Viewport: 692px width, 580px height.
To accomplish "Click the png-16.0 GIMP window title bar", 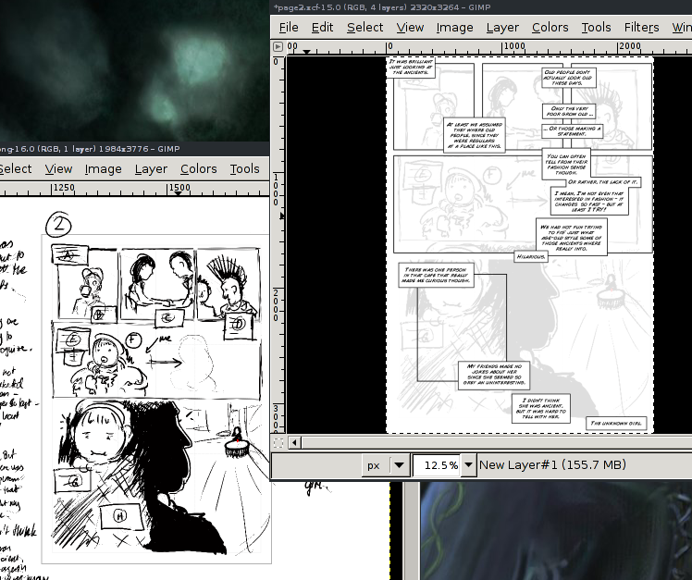I will click(134, 149).
